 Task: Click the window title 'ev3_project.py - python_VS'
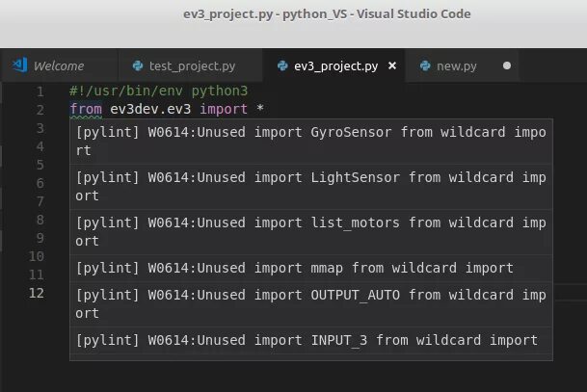click(266, 14)
